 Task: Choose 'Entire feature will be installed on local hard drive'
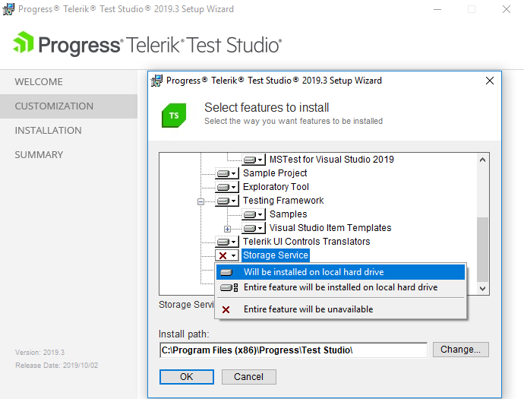pyautogui.click(x=340, y=287)
